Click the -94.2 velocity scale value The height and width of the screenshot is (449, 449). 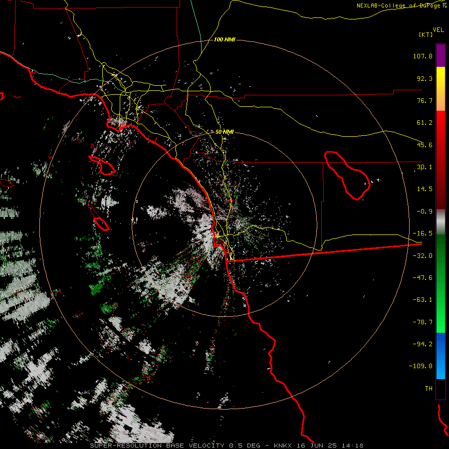point(423,344)
